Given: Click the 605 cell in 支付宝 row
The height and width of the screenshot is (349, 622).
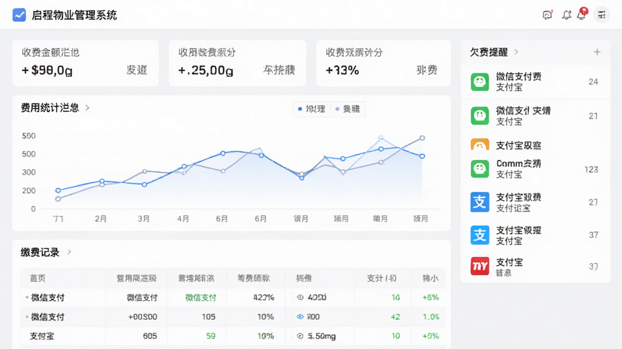Looking at the screenshot, I should pos(150,336).
